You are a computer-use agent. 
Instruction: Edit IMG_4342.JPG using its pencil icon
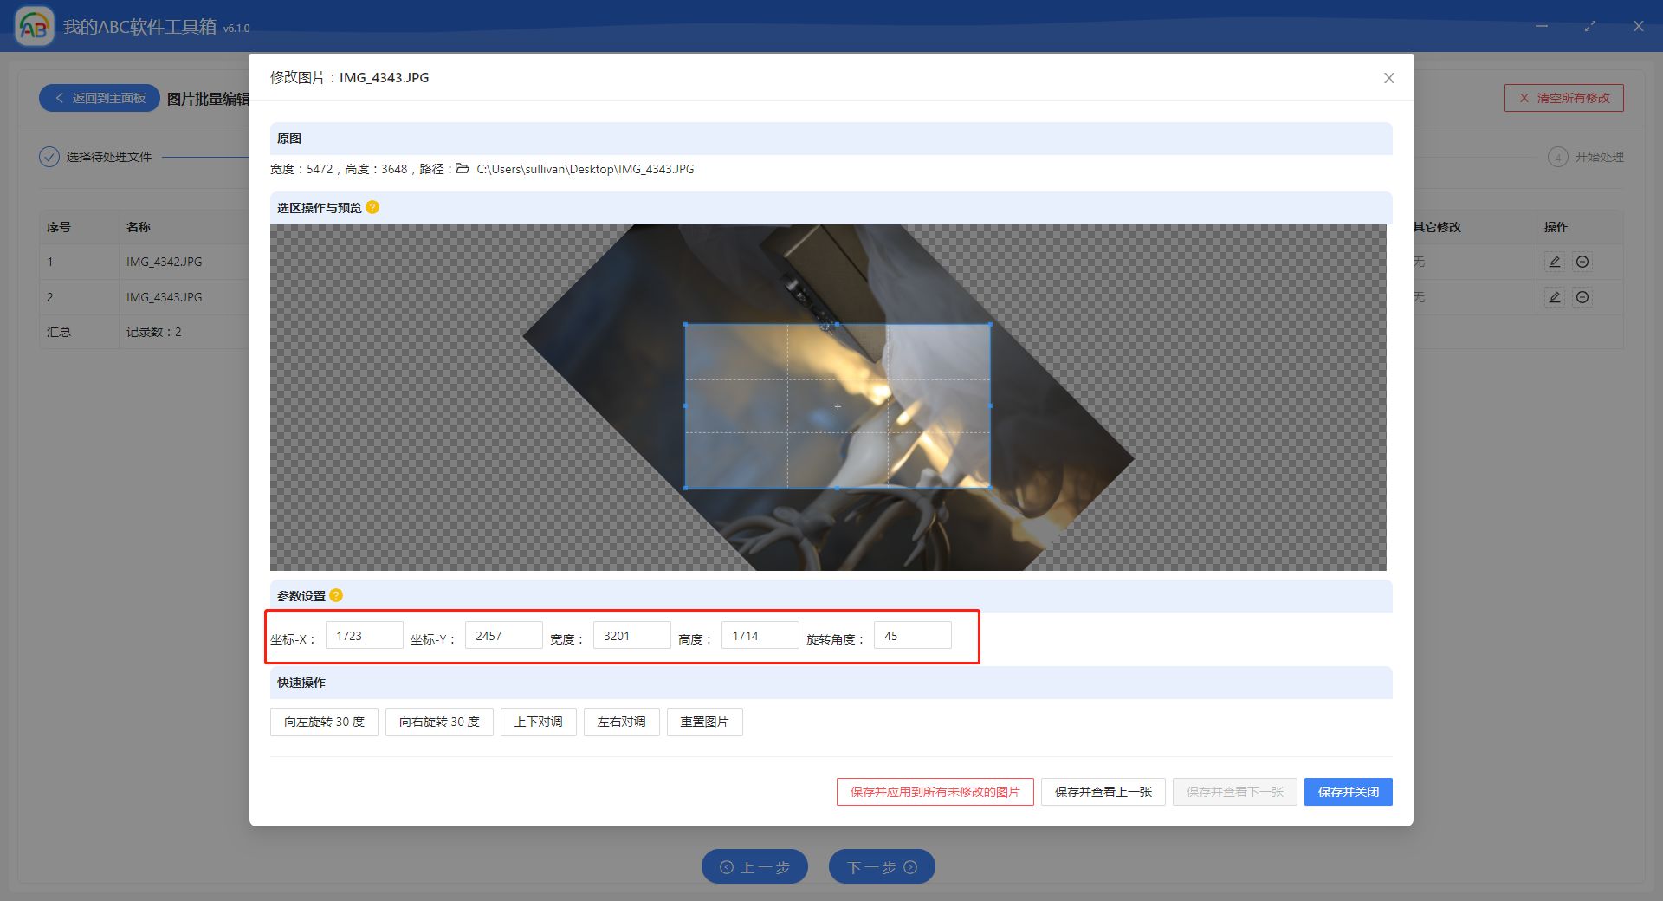pyautogui.click(x=1555, y=262)
